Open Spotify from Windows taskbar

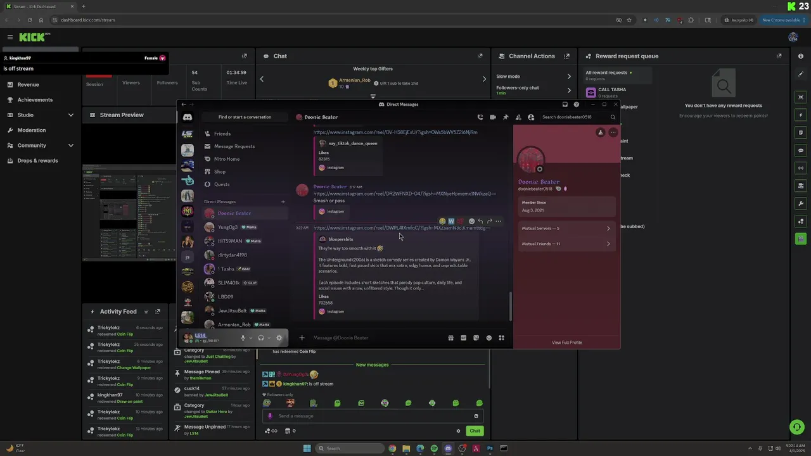pos(434,448)
